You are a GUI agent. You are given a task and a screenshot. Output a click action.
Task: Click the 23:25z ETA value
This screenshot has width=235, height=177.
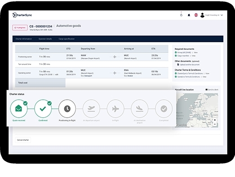(x=155, y=55)
